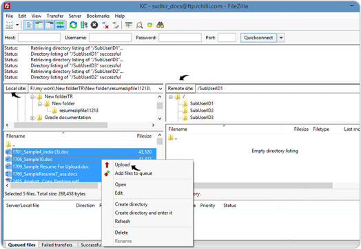This screenshot has height=249, width=361.
Task: Open the Server menu
Action: (x=75, y=16)
